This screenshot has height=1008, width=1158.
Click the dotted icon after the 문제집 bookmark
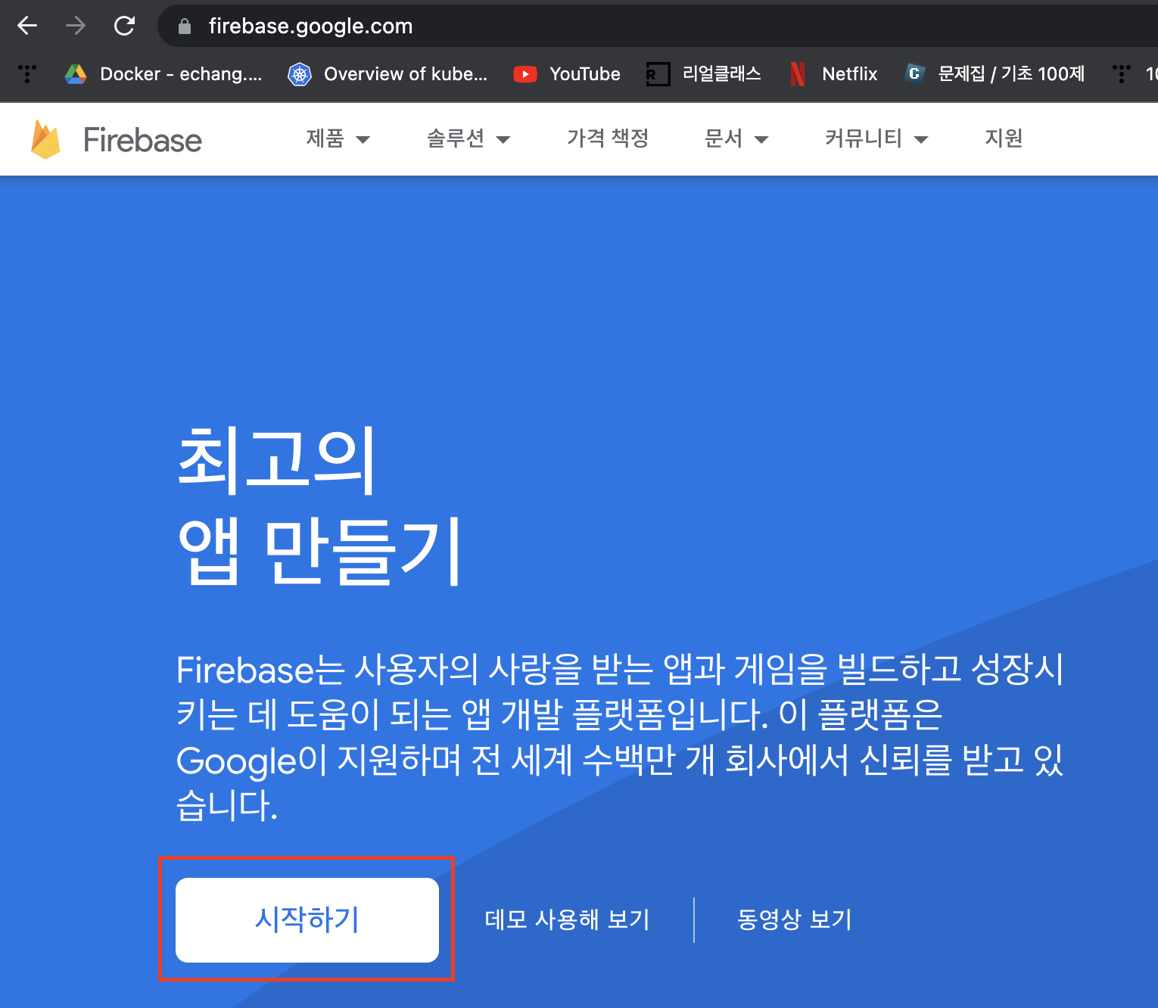(1122, 73)
